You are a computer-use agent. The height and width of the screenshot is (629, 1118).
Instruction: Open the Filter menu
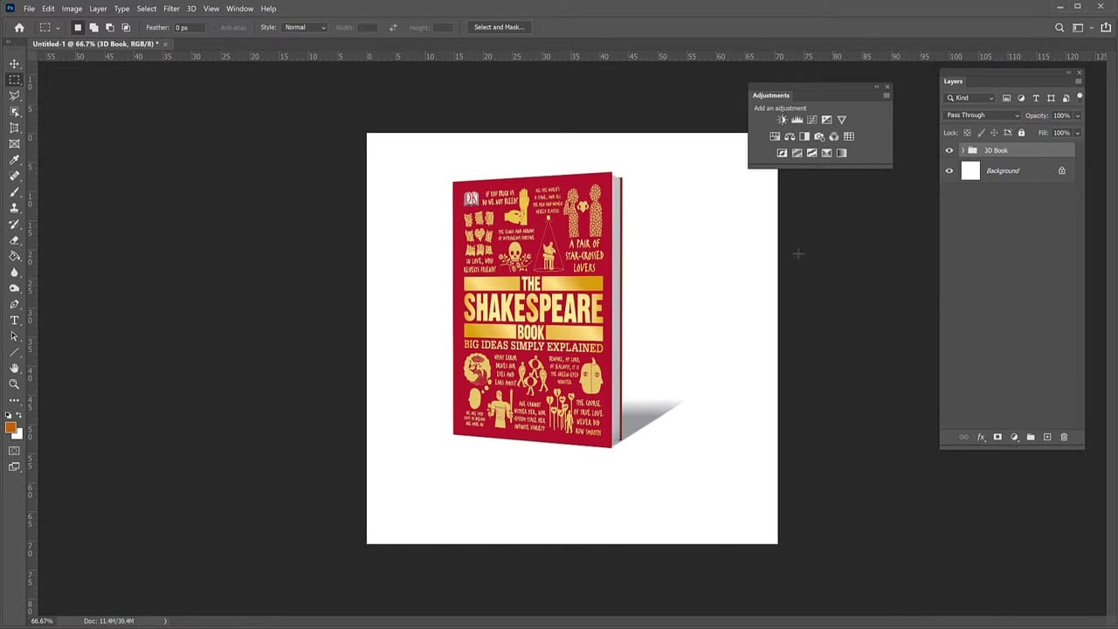click(171, 8)
